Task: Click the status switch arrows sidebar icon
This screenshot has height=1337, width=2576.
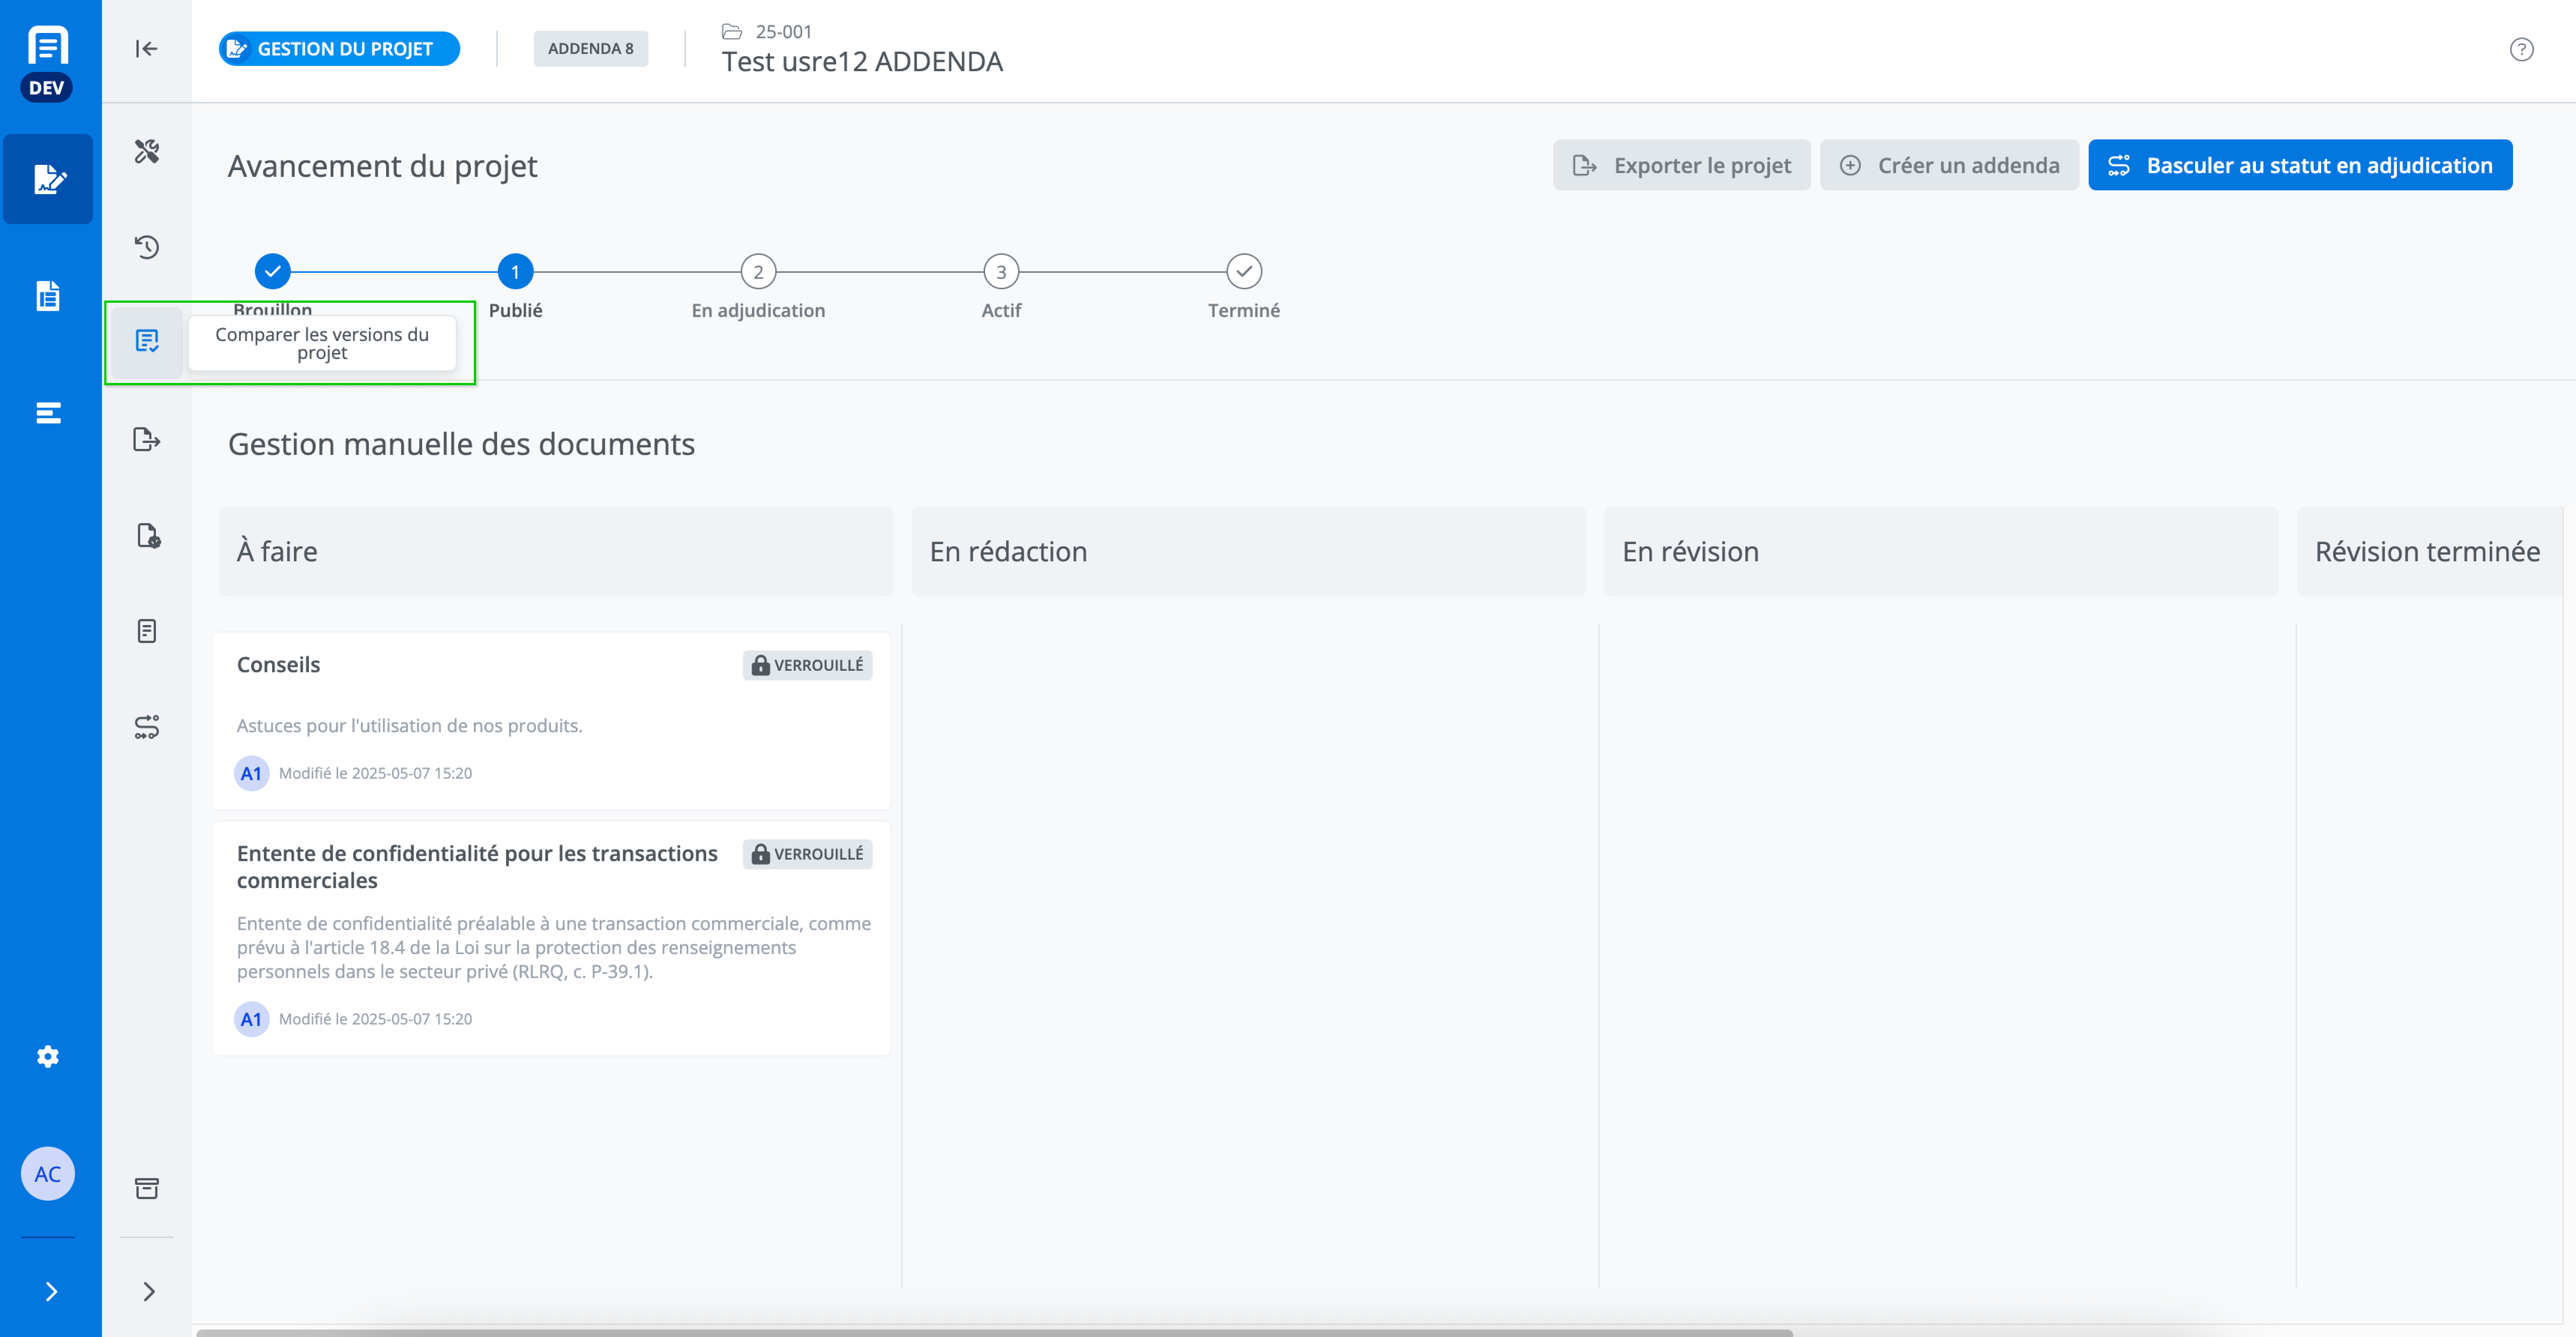Action: (147, 727)
